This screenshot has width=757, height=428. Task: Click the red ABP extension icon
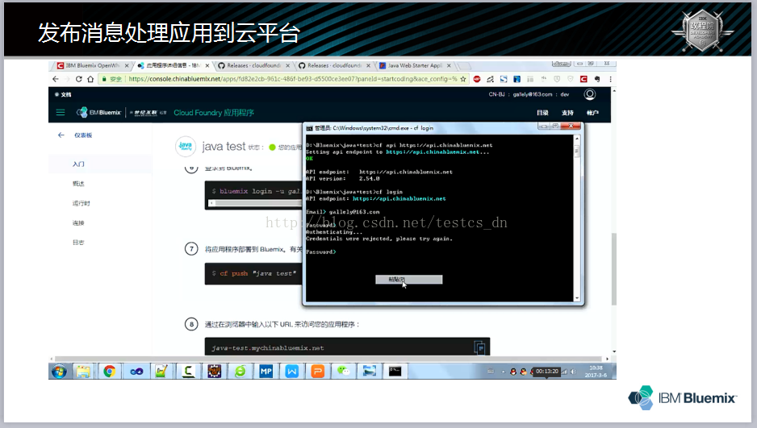point(477,79)
